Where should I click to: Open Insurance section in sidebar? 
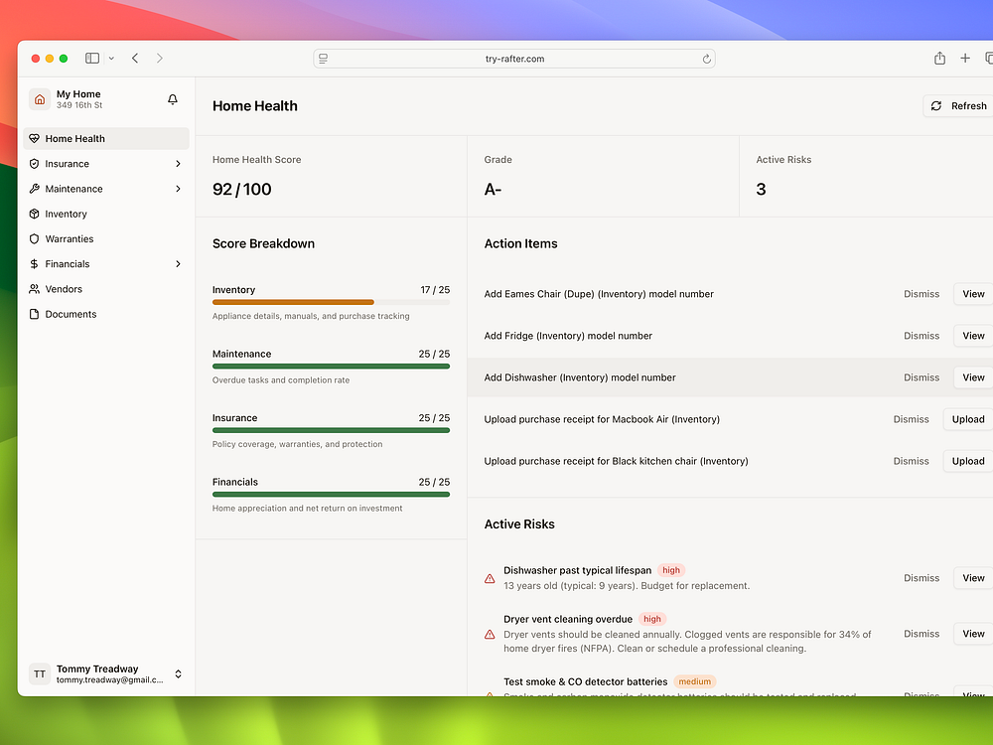106,164
